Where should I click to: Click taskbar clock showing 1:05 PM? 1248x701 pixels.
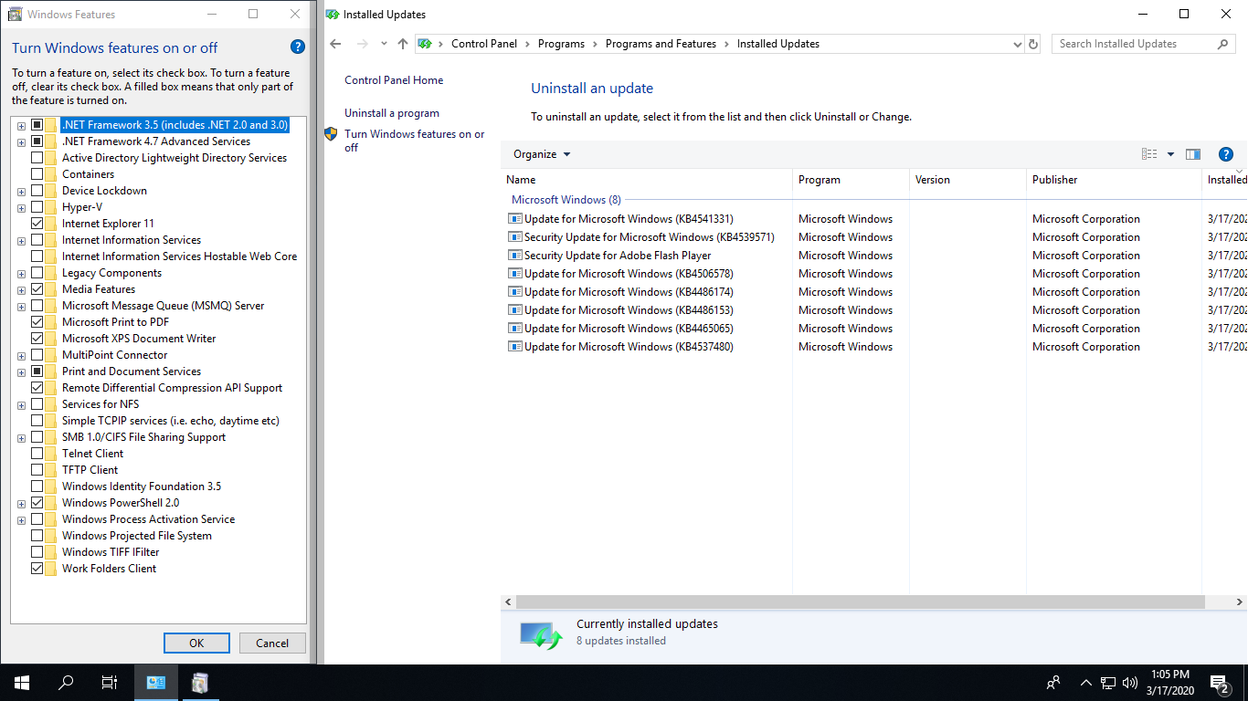[1169, 674]
